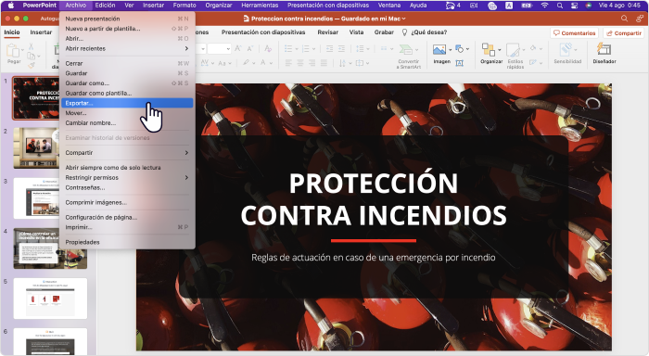
Task: Click the increase indent icon
Action: tap(341, 49)
